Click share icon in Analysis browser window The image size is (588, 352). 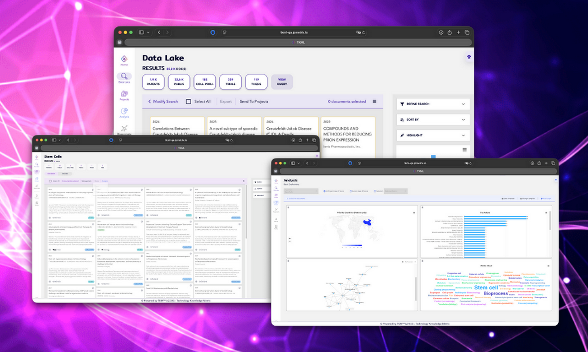[539, 163]
